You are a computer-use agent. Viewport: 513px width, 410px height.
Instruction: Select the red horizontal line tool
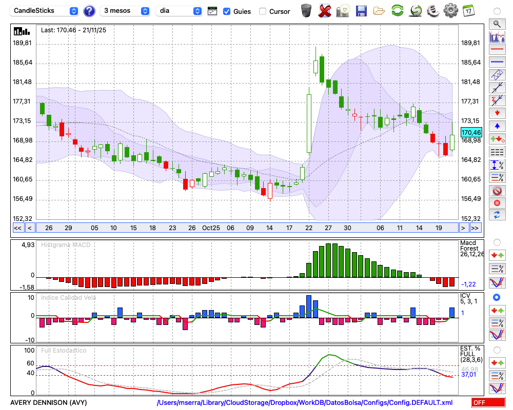(x=497, y=49)
